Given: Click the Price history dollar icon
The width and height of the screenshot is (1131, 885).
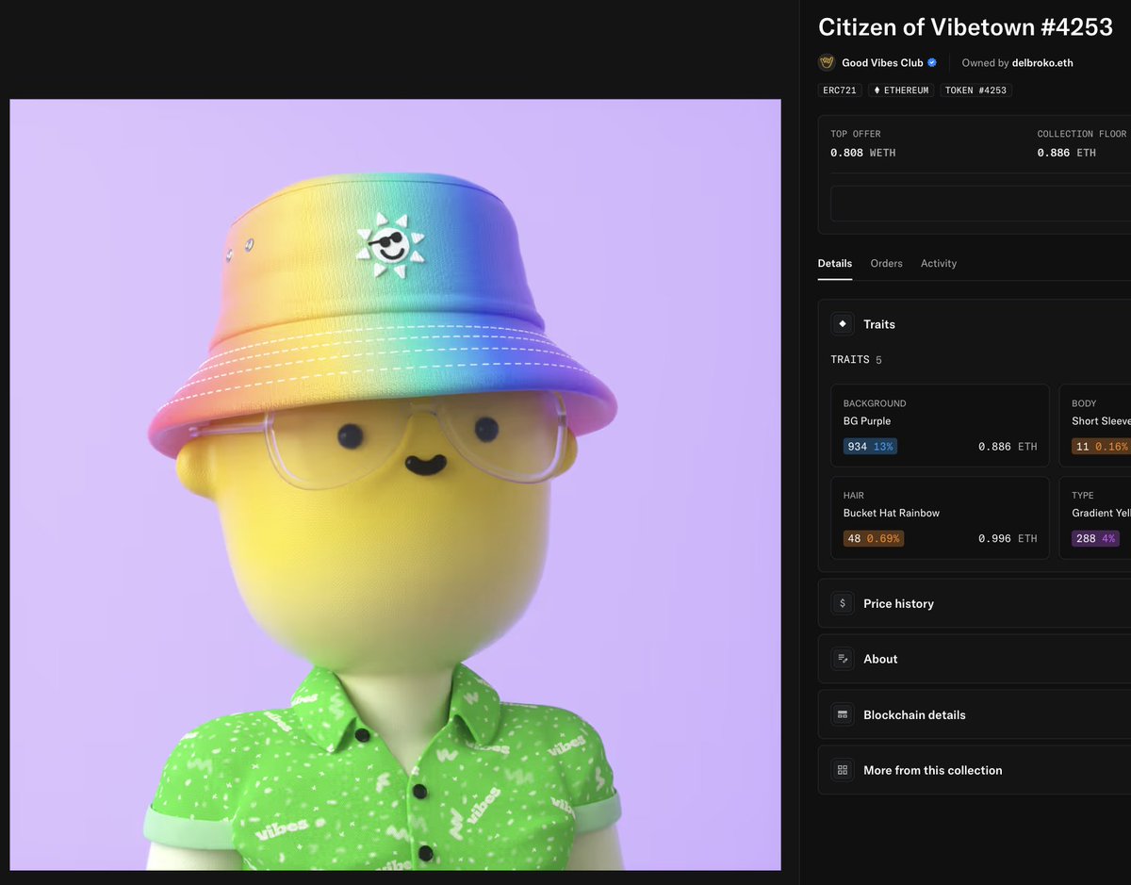Looking at the screenshot, I should 843,603.
